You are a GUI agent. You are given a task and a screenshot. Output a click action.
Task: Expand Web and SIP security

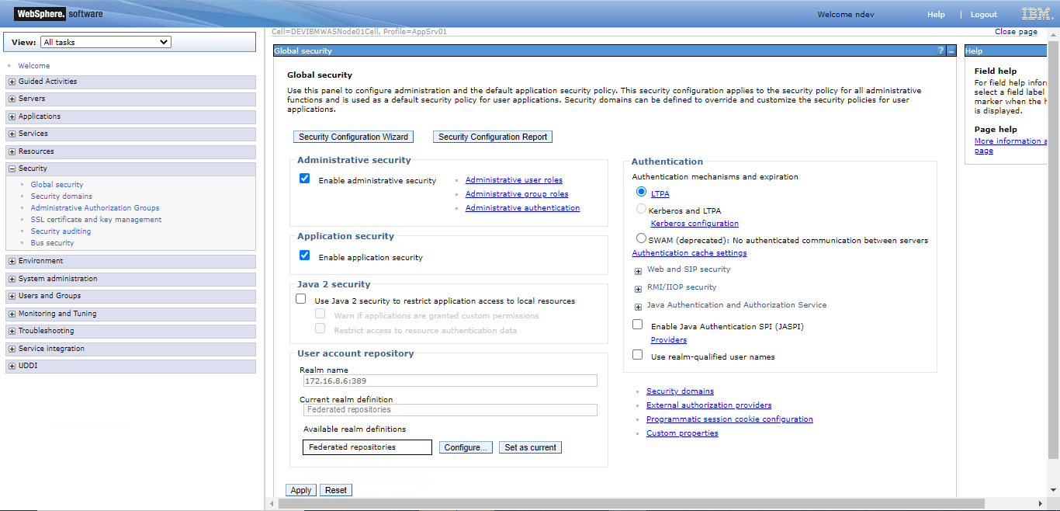click(638, 271)
